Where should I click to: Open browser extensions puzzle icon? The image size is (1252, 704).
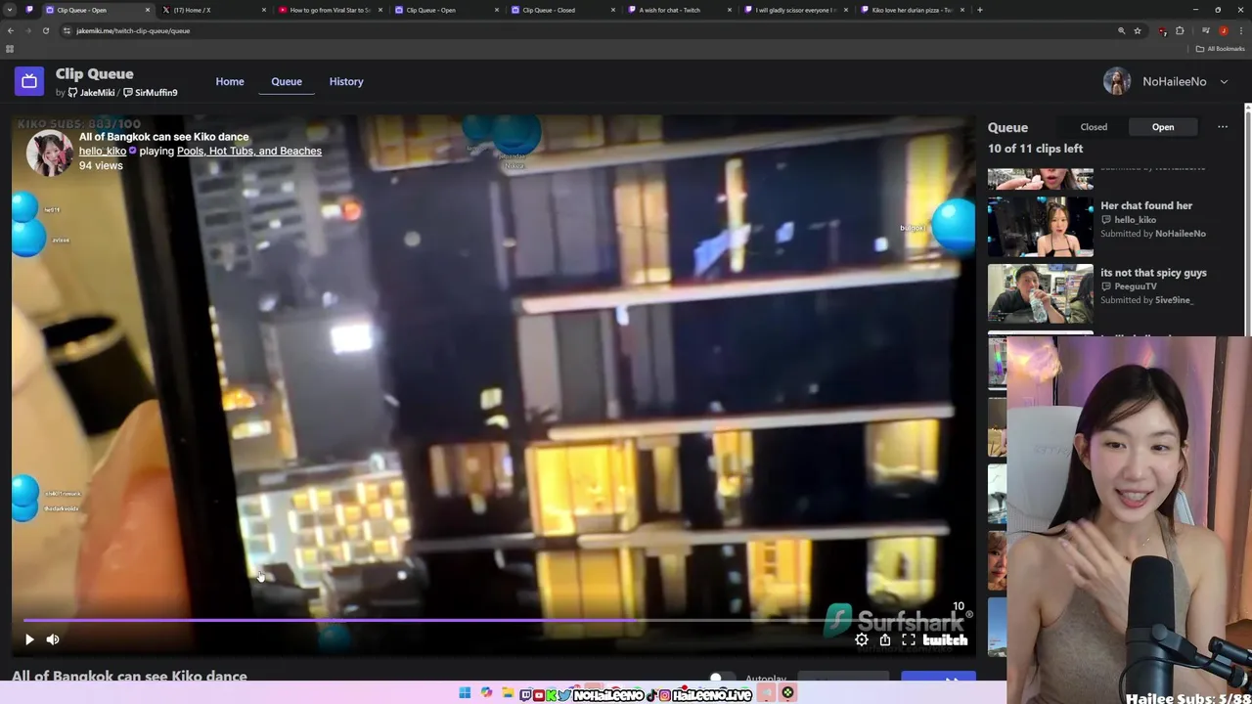tap(1180, 30)
